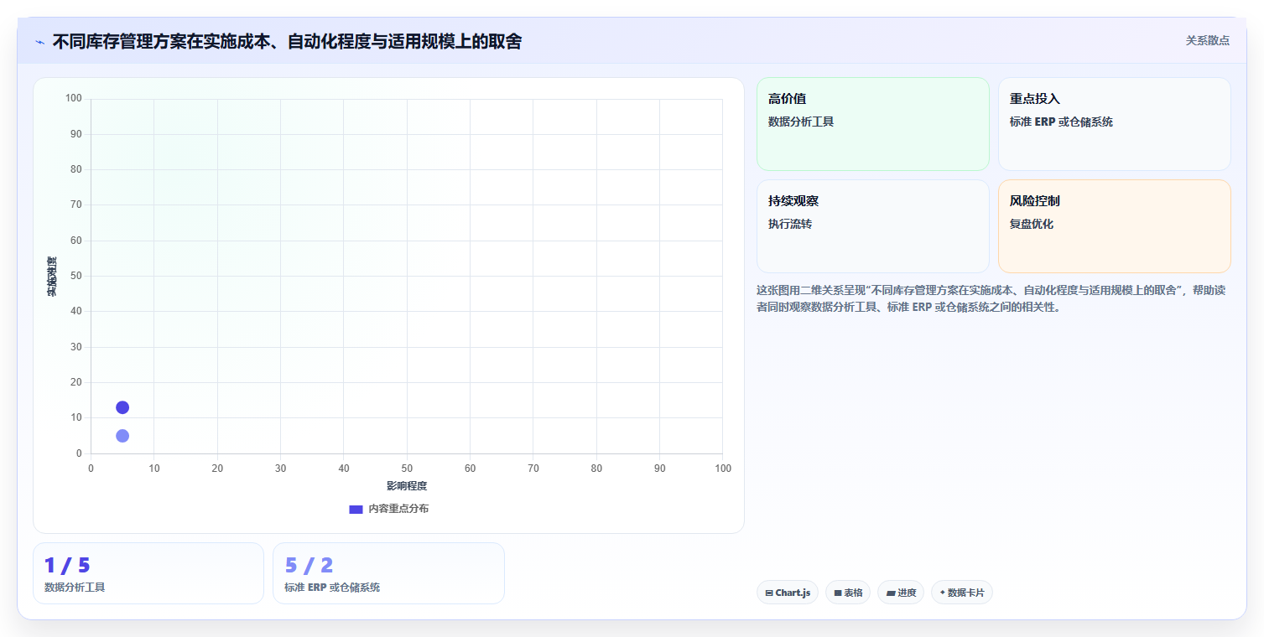Click the 实施难度 y-axis label
1264x637 pixels.
52,277
